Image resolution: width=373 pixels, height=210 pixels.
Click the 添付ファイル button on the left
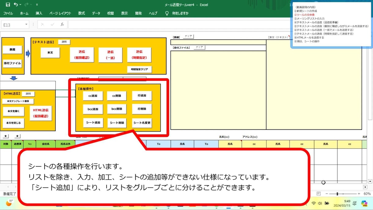pyautogui.click(x=13, y=63)
